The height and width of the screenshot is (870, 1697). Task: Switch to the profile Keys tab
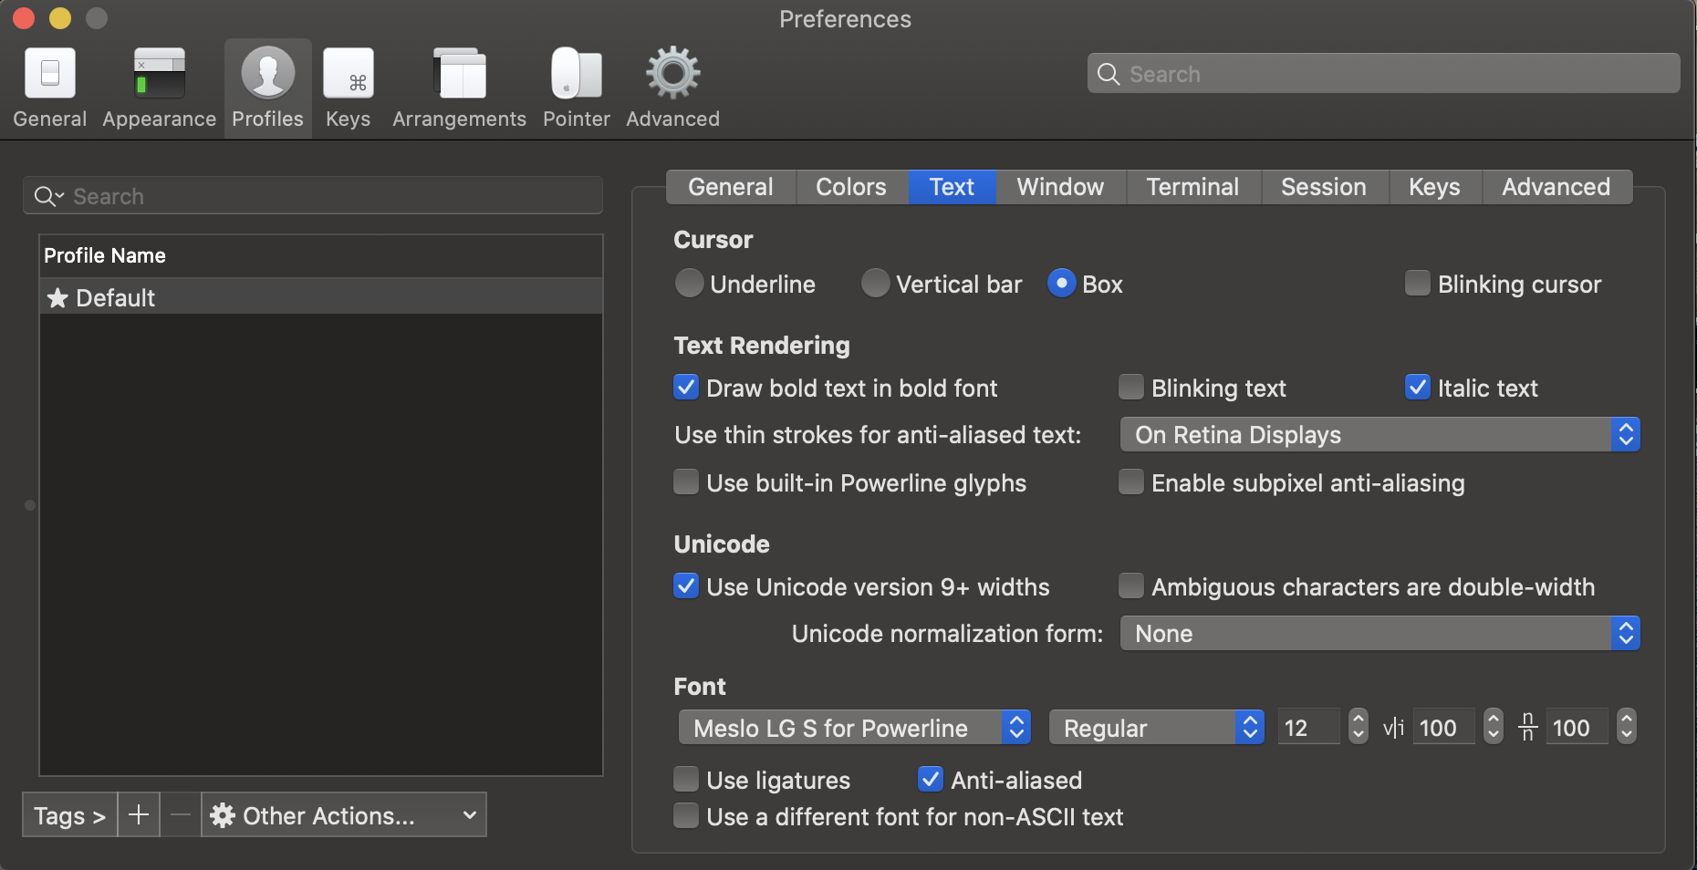1435,187
